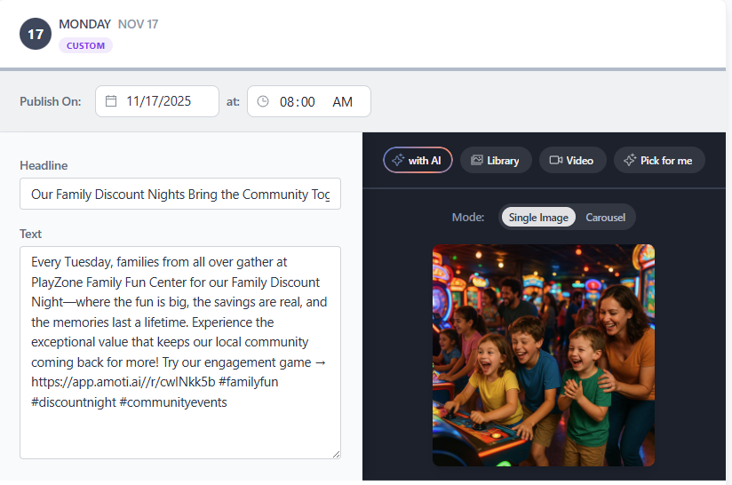
Task: Click the Video text label
Action: (579, 160)
